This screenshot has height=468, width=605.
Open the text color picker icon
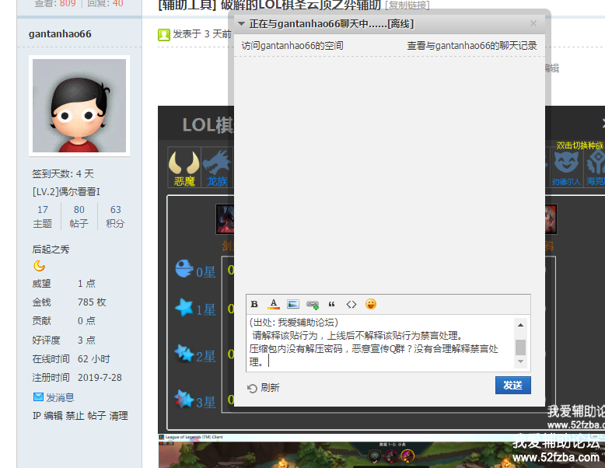click(274, 304)
